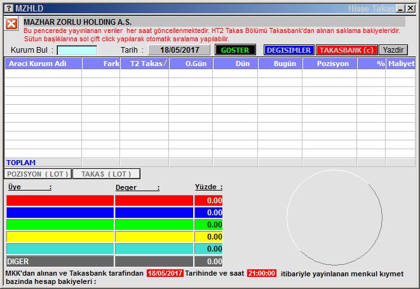This screenshot has height=289, width=420.
Task: Click the blue Deger bar
Action: (154, 213)
